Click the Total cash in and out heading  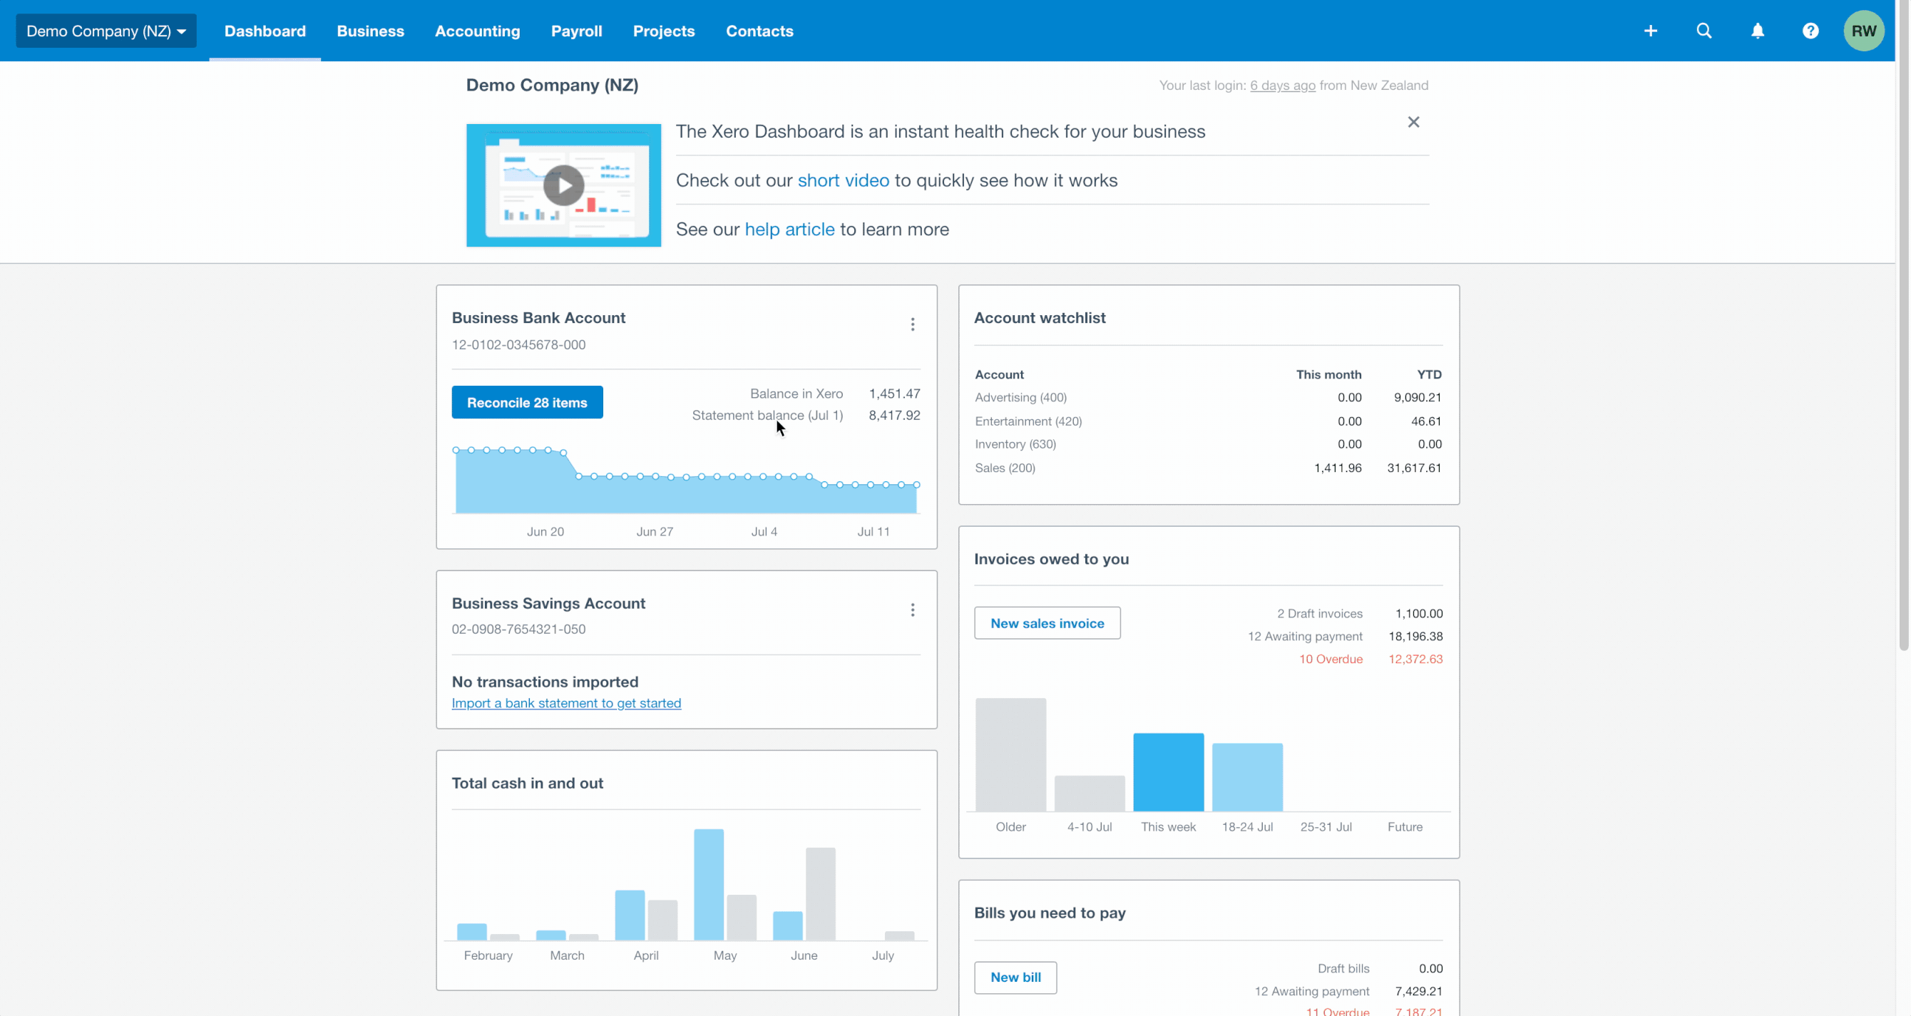click(x=527, y=783)
